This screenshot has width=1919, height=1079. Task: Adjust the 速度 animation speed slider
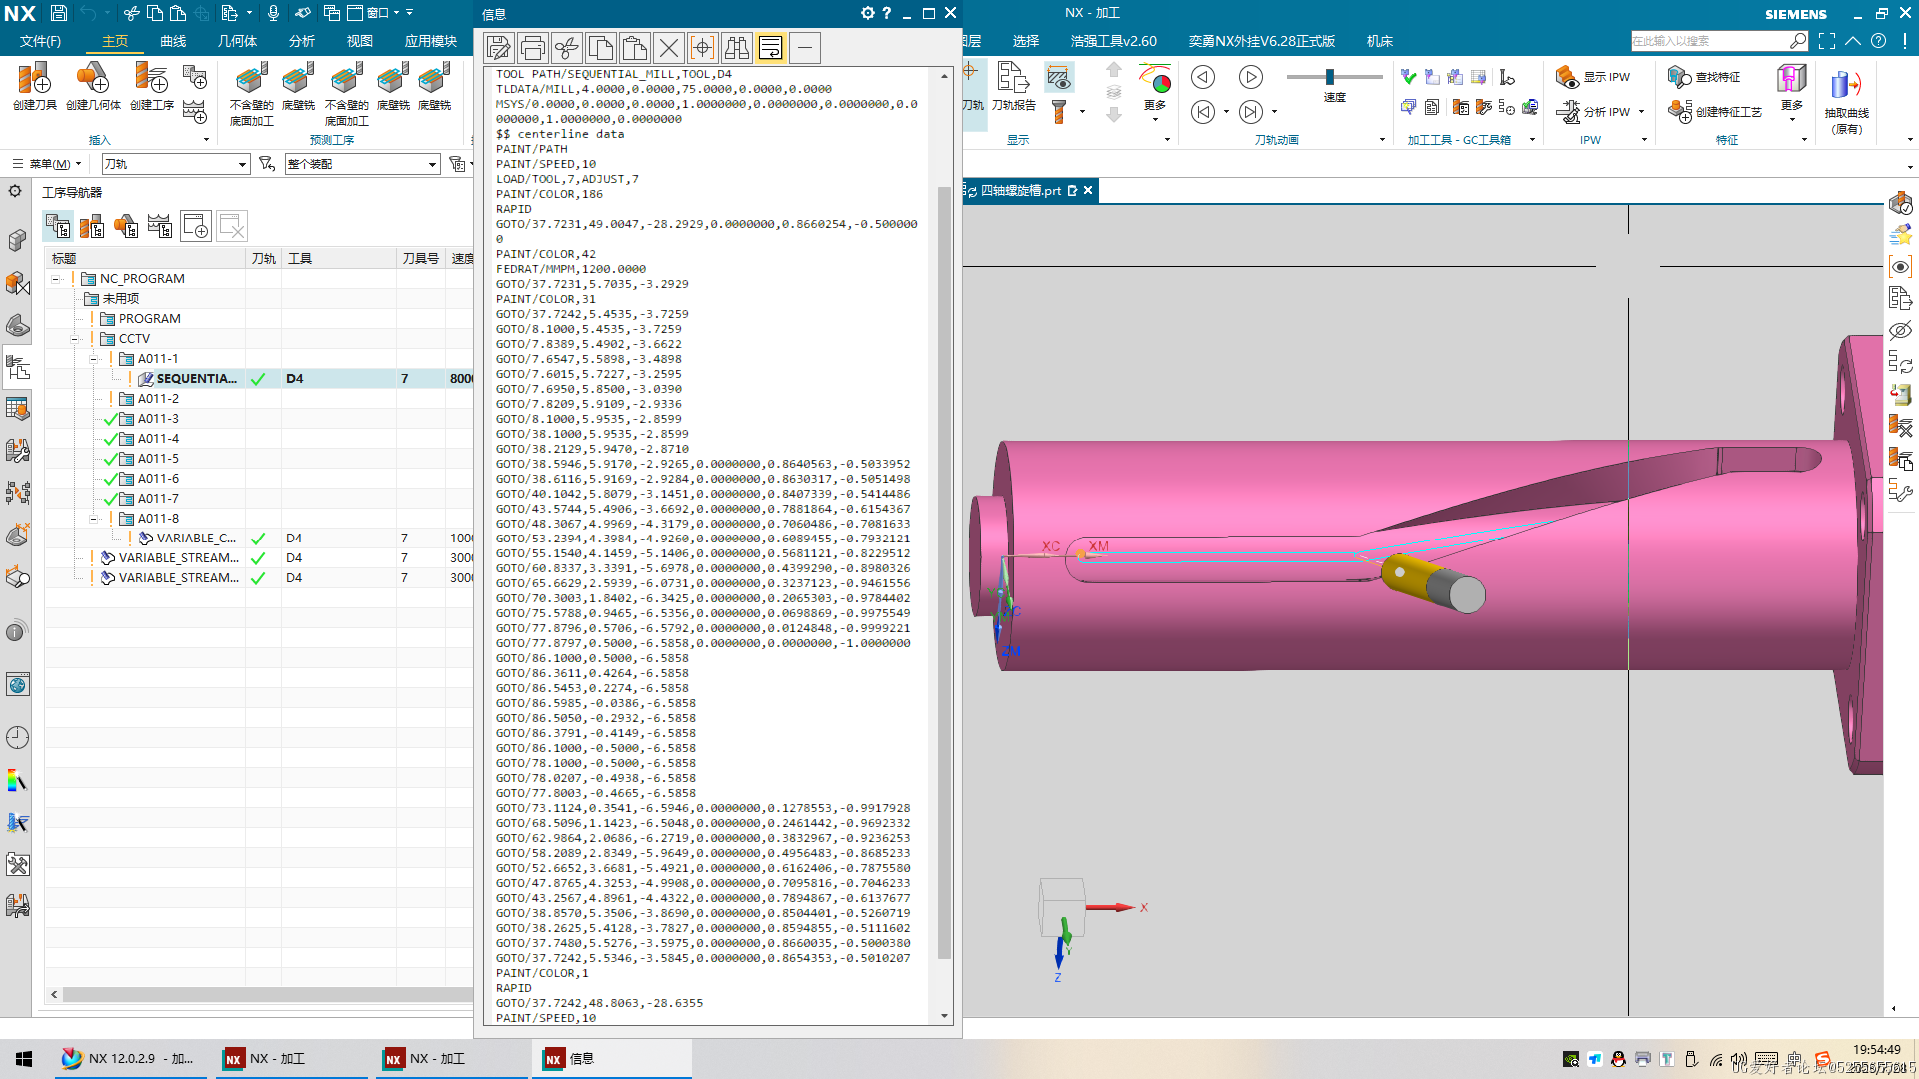click(x=1330, y=77)
